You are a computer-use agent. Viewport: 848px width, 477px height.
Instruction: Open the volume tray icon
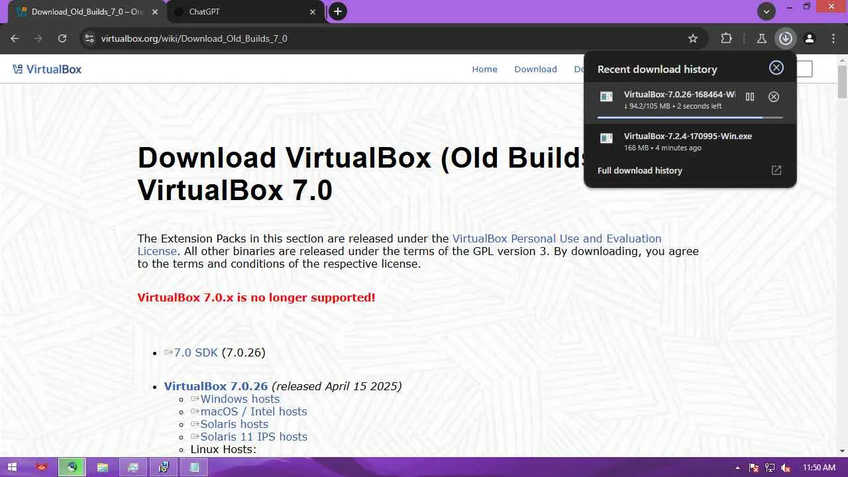[786, 468]
